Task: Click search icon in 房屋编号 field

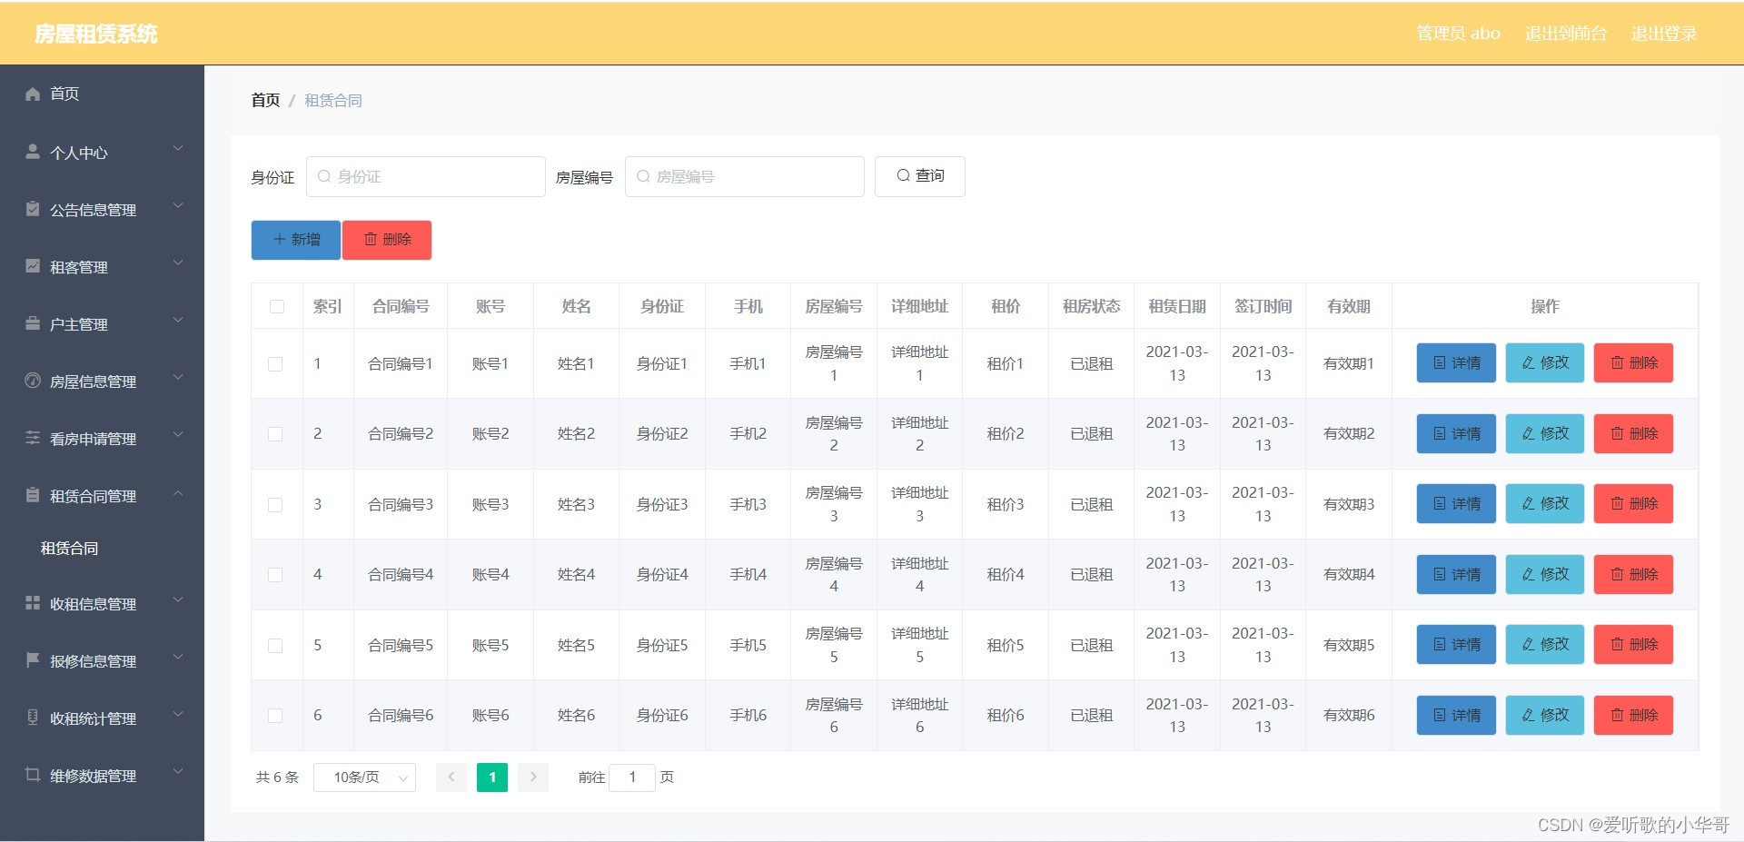Action: pos(643,176)
